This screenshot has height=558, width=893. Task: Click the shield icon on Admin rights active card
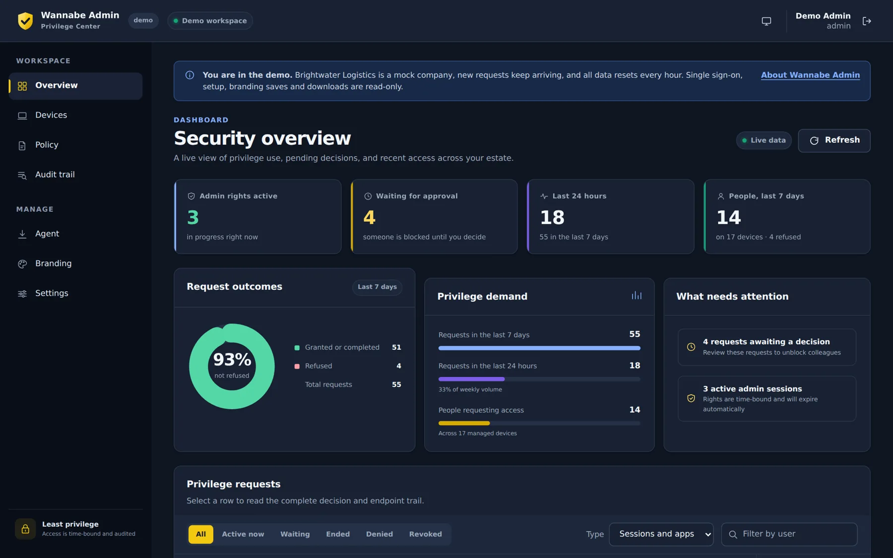point(191,196)
